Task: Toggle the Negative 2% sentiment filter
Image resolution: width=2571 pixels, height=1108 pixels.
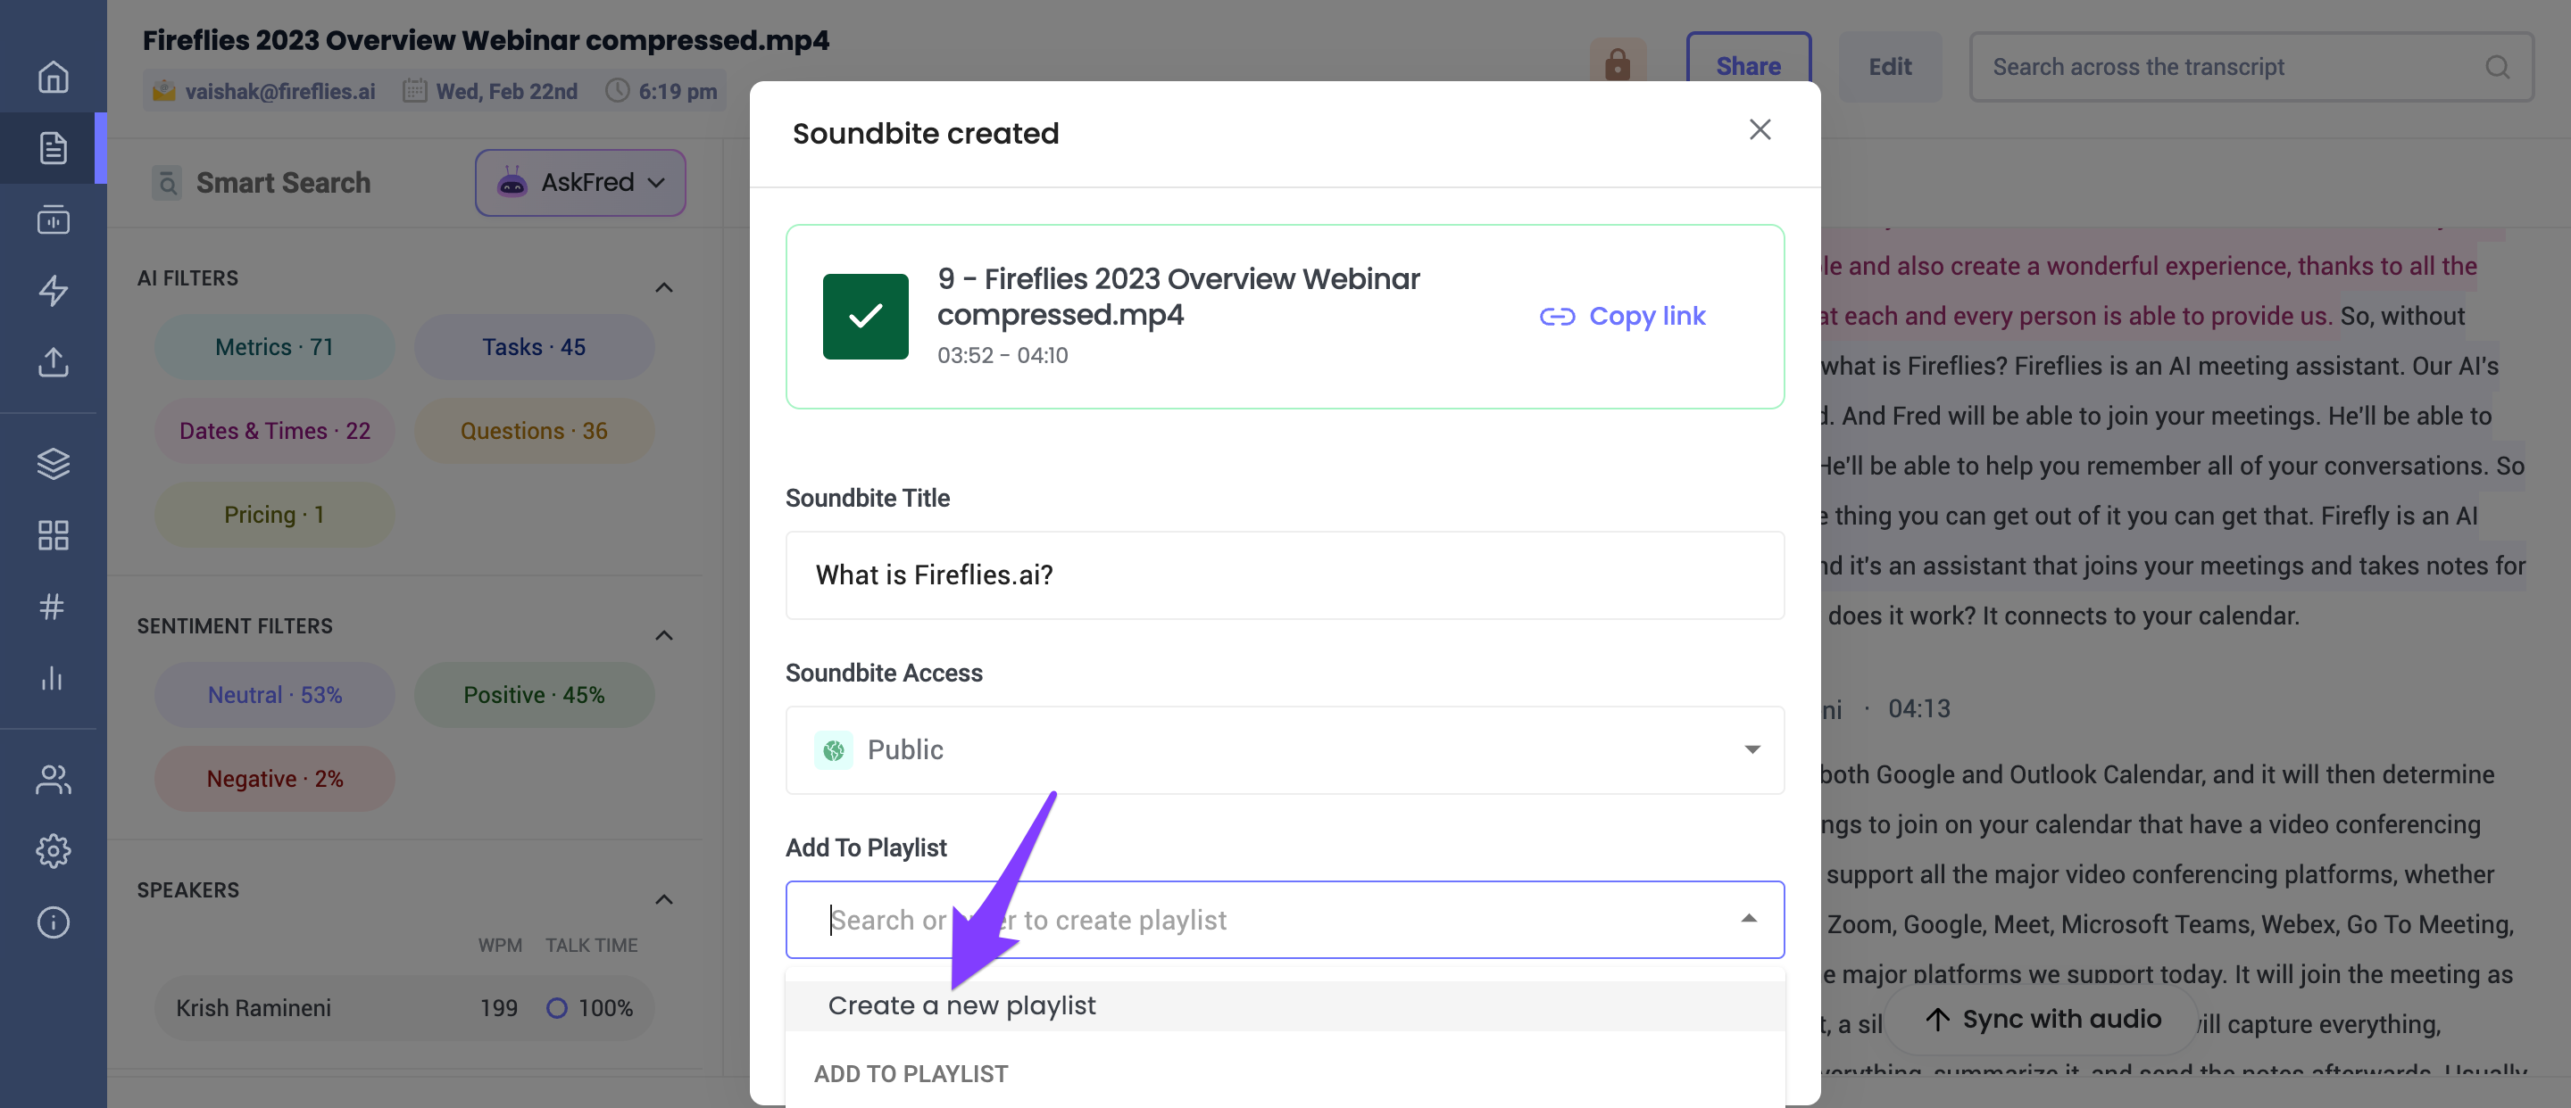Action: 274,779
